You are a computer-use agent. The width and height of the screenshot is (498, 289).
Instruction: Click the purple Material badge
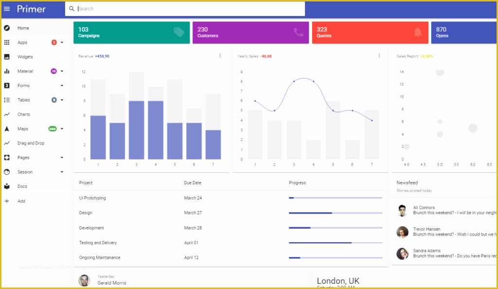pyautogui.click(x=53, y=71)
